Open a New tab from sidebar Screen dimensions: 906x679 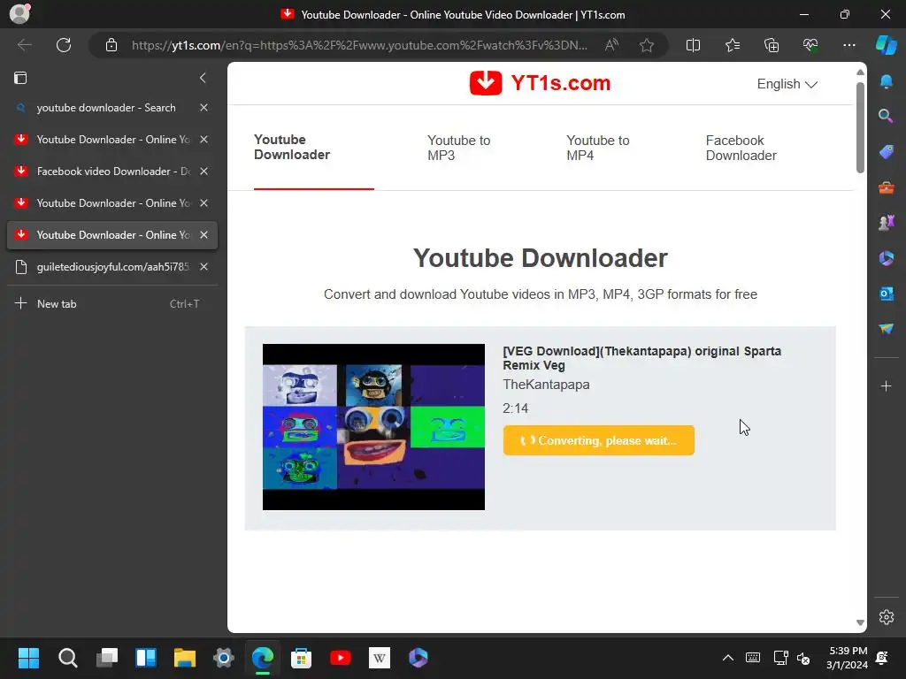pyautogui.click(x=112, y=304)
